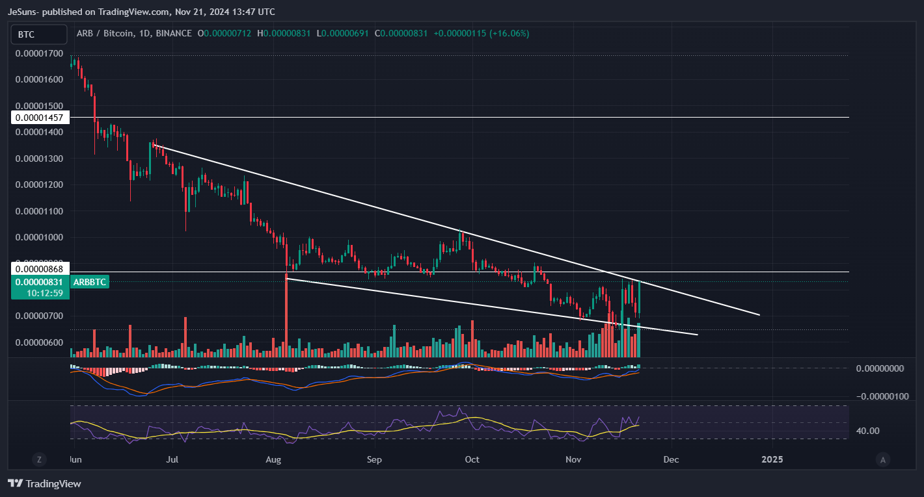Select the 0.00001457 price line label
The image size is (924, 497).
click(39, 118)
